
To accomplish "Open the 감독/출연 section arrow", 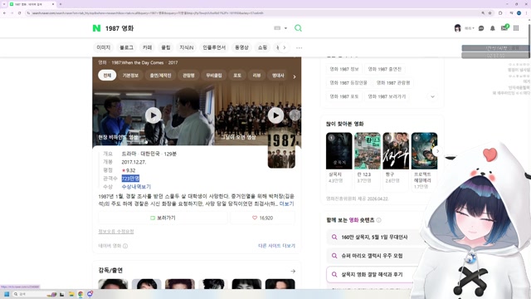I will (293, 271).
